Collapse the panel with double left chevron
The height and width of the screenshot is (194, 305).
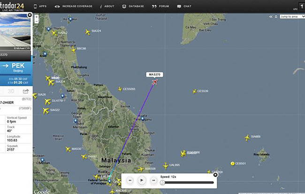click(x=270, y=16)
